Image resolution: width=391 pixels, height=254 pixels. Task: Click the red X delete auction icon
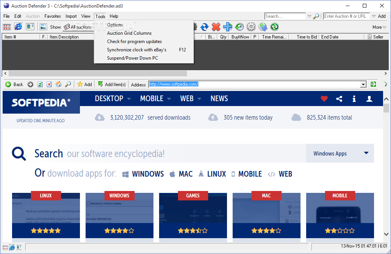point(216,27)
